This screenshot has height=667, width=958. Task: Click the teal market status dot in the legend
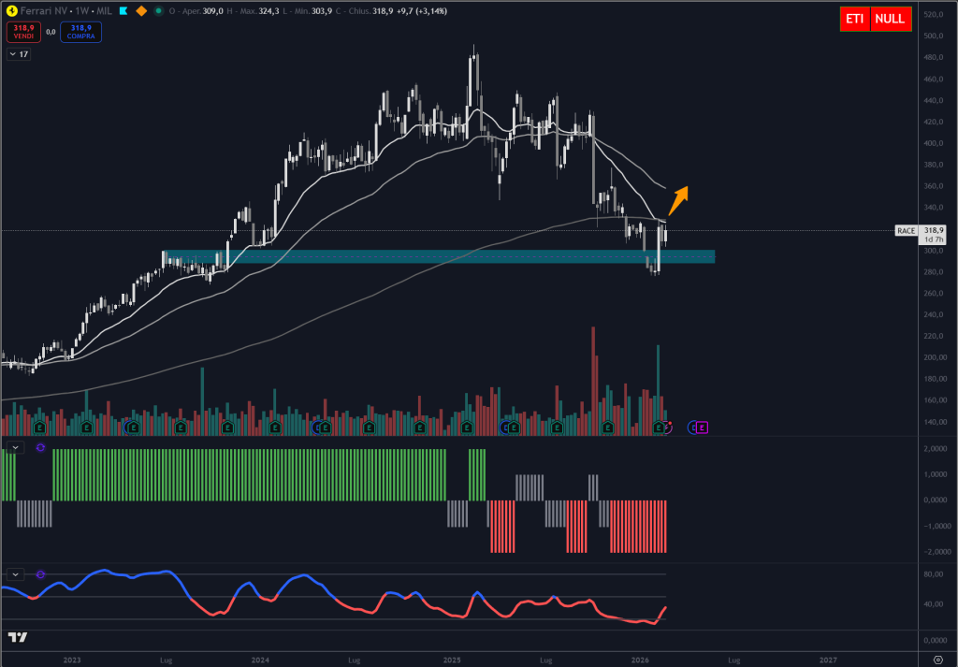click(159, 10)
